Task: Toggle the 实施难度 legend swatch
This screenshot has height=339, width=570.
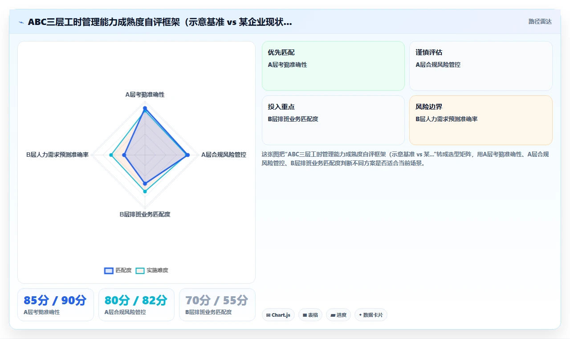Action: 140,270
